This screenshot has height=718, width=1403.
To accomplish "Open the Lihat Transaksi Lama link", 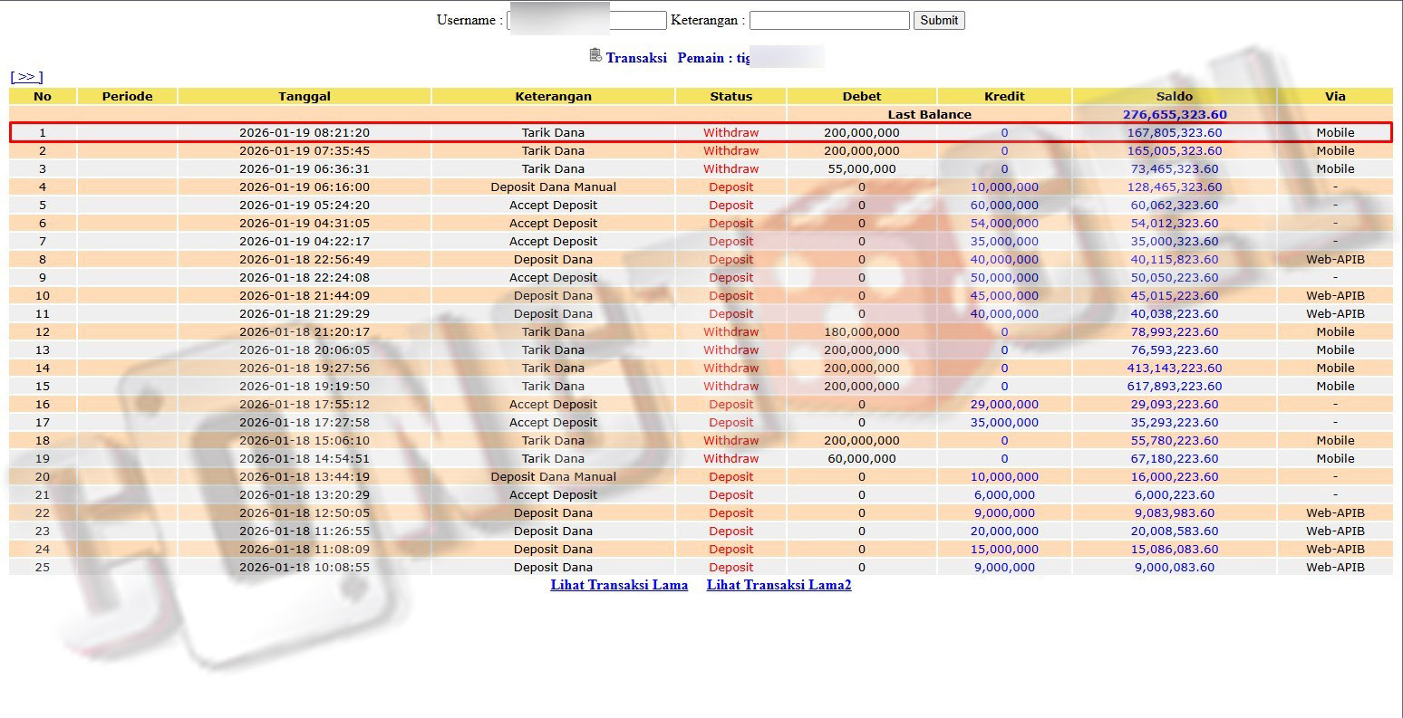I will (x=619, y=585).
